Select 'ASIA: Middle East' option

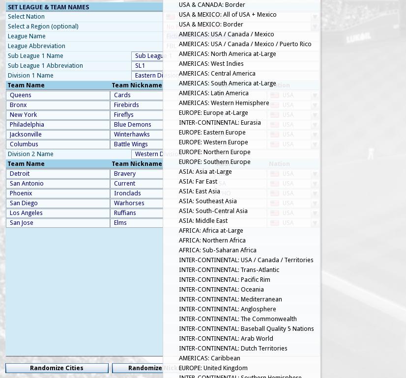203,221
